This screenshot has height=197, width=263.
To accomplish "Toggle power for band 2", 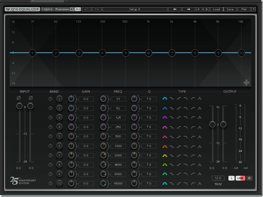I will point(50,108).
